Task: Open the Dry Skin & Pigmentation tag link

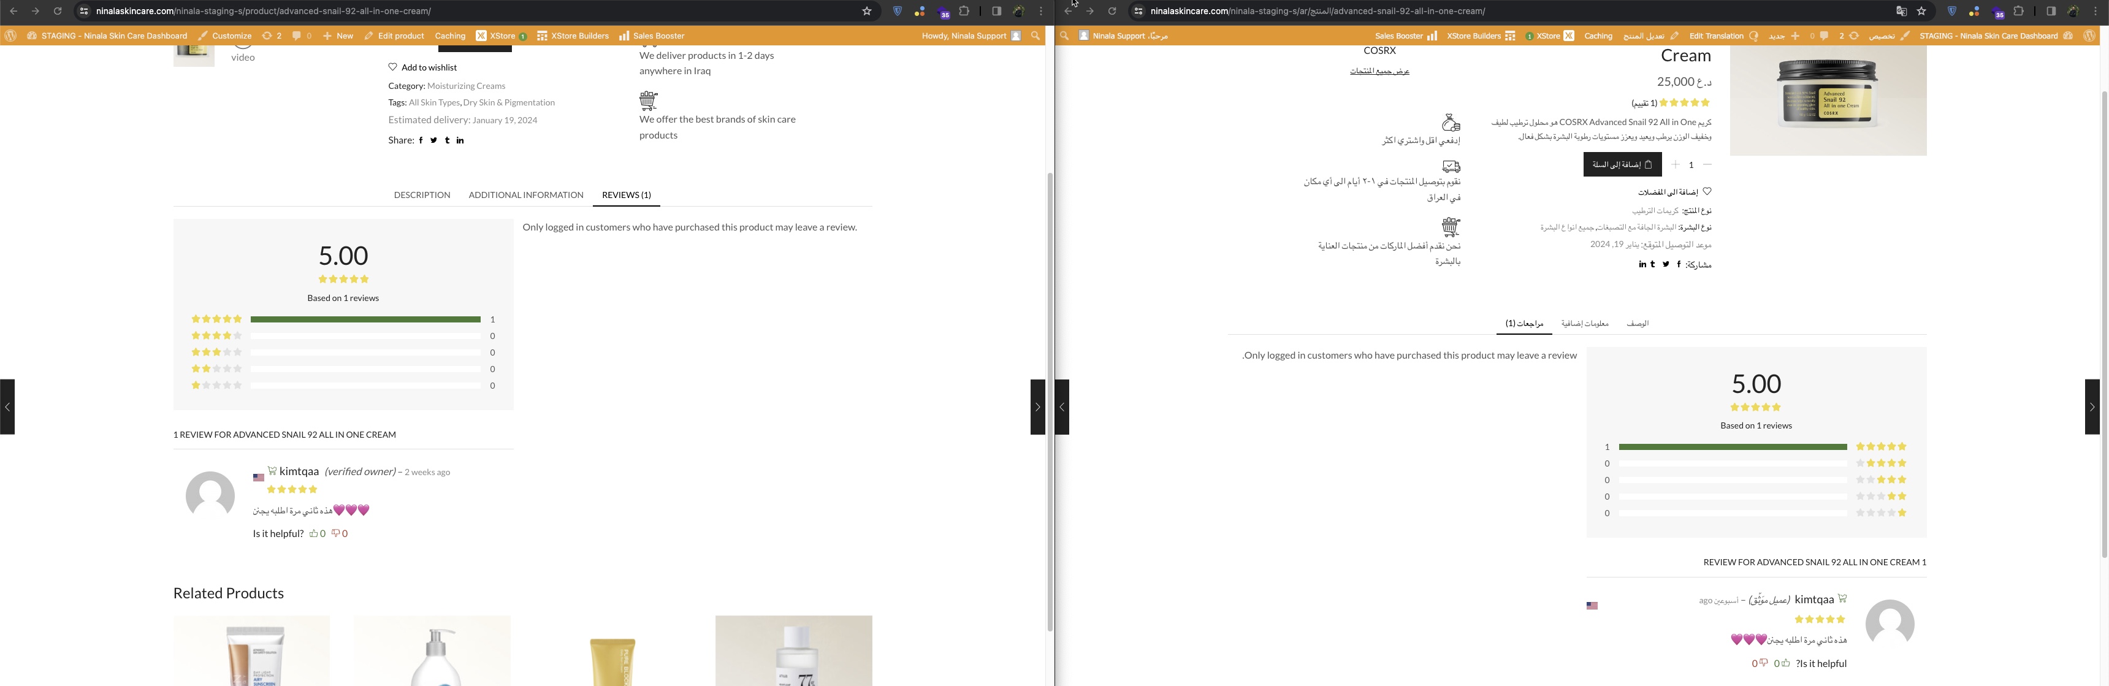Action: (x=509, y=102)
